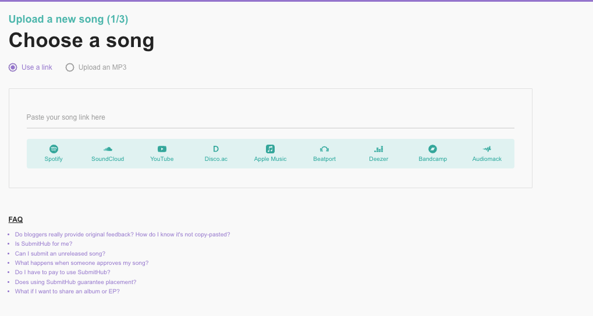The image size is (593, 316).
Task: Focus the Paste your song link field
Action: coord(271,117)
